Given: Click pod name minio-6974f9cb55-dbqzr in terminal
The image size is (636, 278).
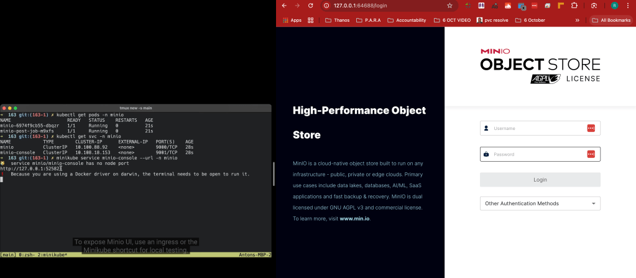Looking at the screenshot, I should click(30, 126).
